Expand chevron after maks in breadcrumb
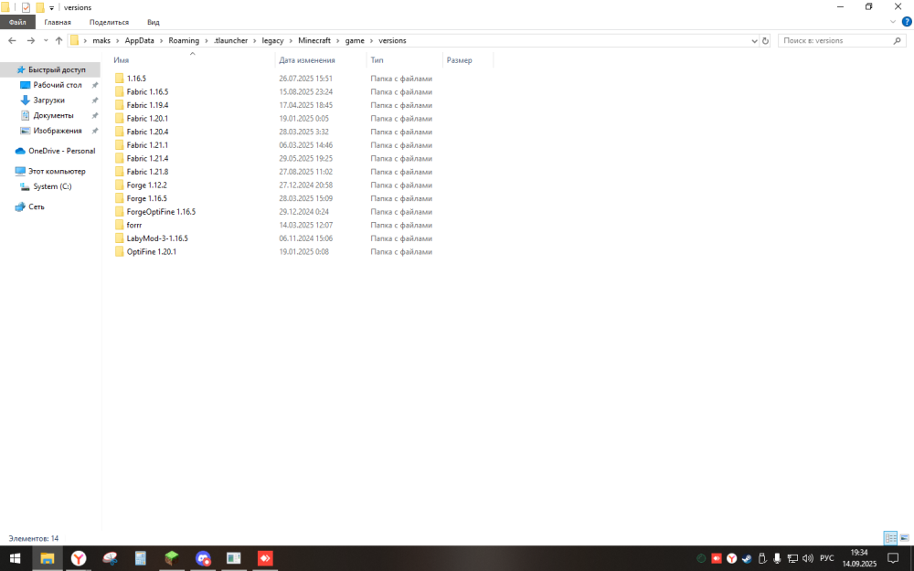914x571 pixels. 117,41
